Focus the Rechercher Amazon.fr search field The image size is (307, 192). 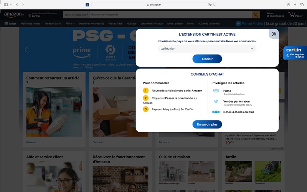click(171, 15)
